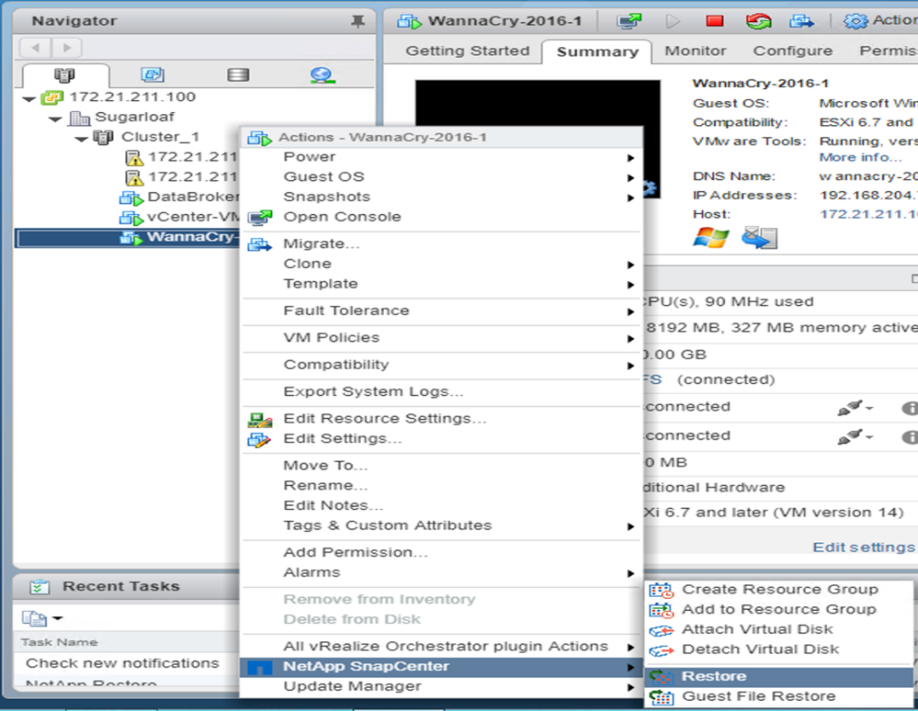Choose Migrate from the menu
The width and height of the screenshot is (918, 711).
click(442, 244)
